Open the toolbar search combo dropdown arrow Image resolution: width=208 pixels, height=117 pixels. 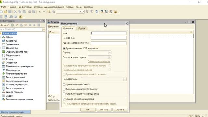(80, 12)
